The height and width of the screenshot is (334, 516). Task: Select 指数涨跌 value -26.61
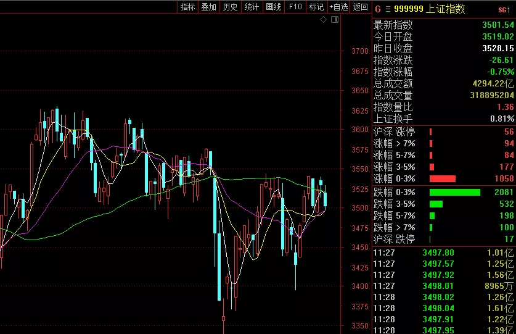click(501, 60)
